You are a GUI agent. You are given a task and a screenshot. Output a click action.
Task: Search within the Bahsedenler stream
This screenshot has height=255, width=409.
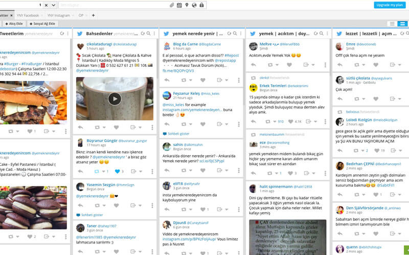tap(148, 33)
